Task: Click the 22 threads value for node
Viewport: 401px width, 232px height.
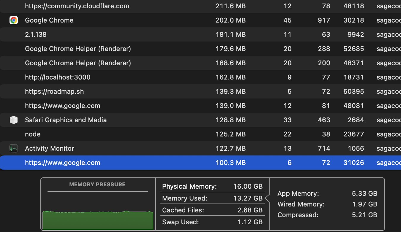Action: coord(288,134)
